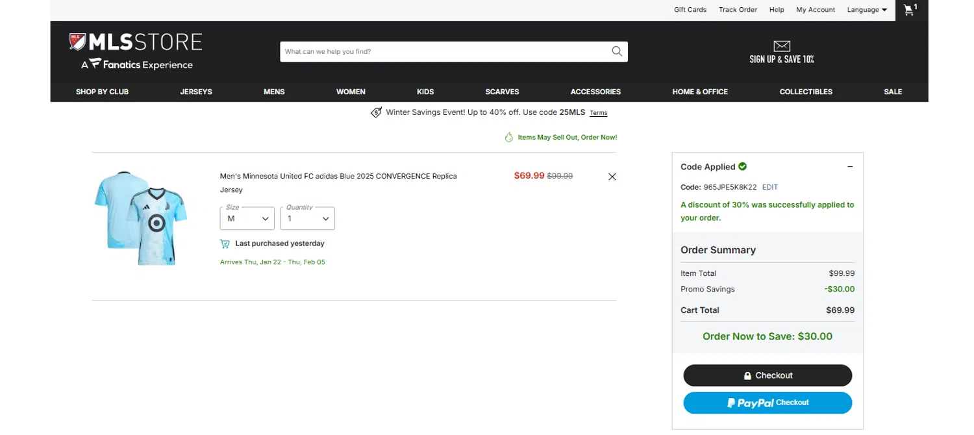Click the Item Total $99.99 value
The width and height of the screenshot is (974, 435).
(x=842, y=273)
